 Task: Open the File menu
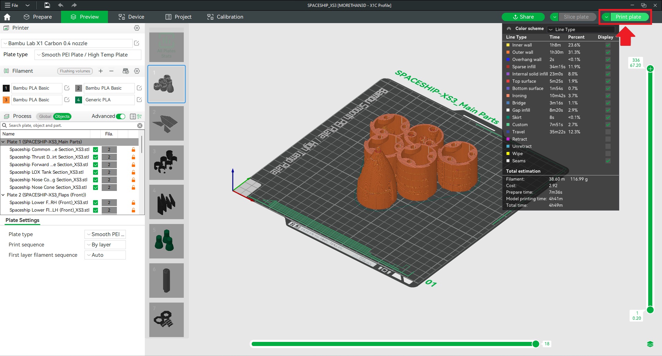click(x=11, y=5)
